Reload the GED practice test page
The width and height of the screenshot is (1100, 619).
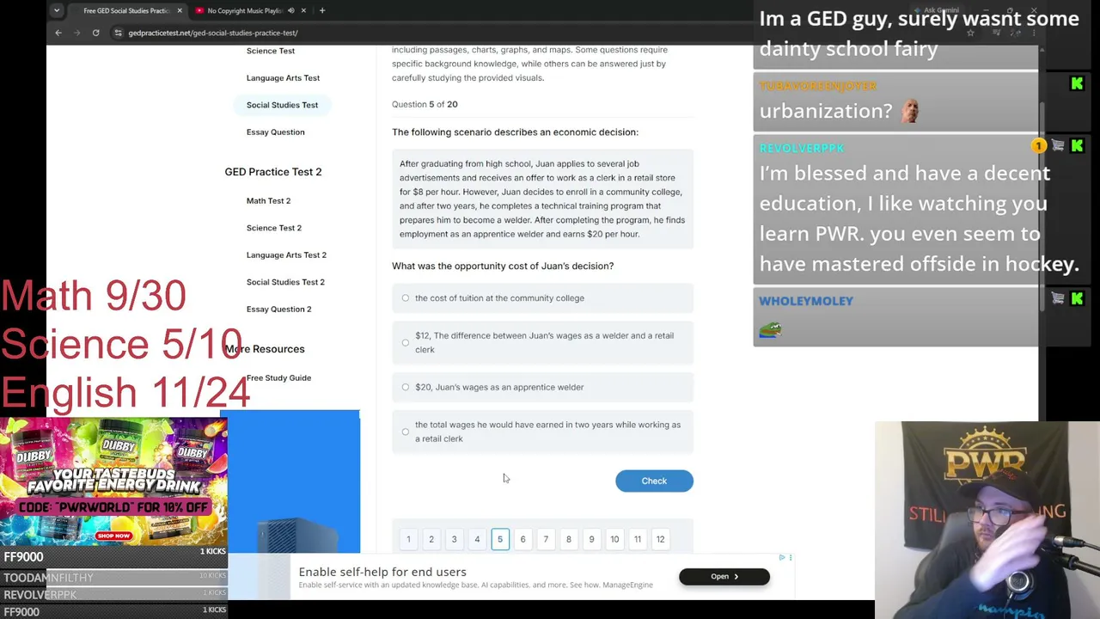point(95,33)
